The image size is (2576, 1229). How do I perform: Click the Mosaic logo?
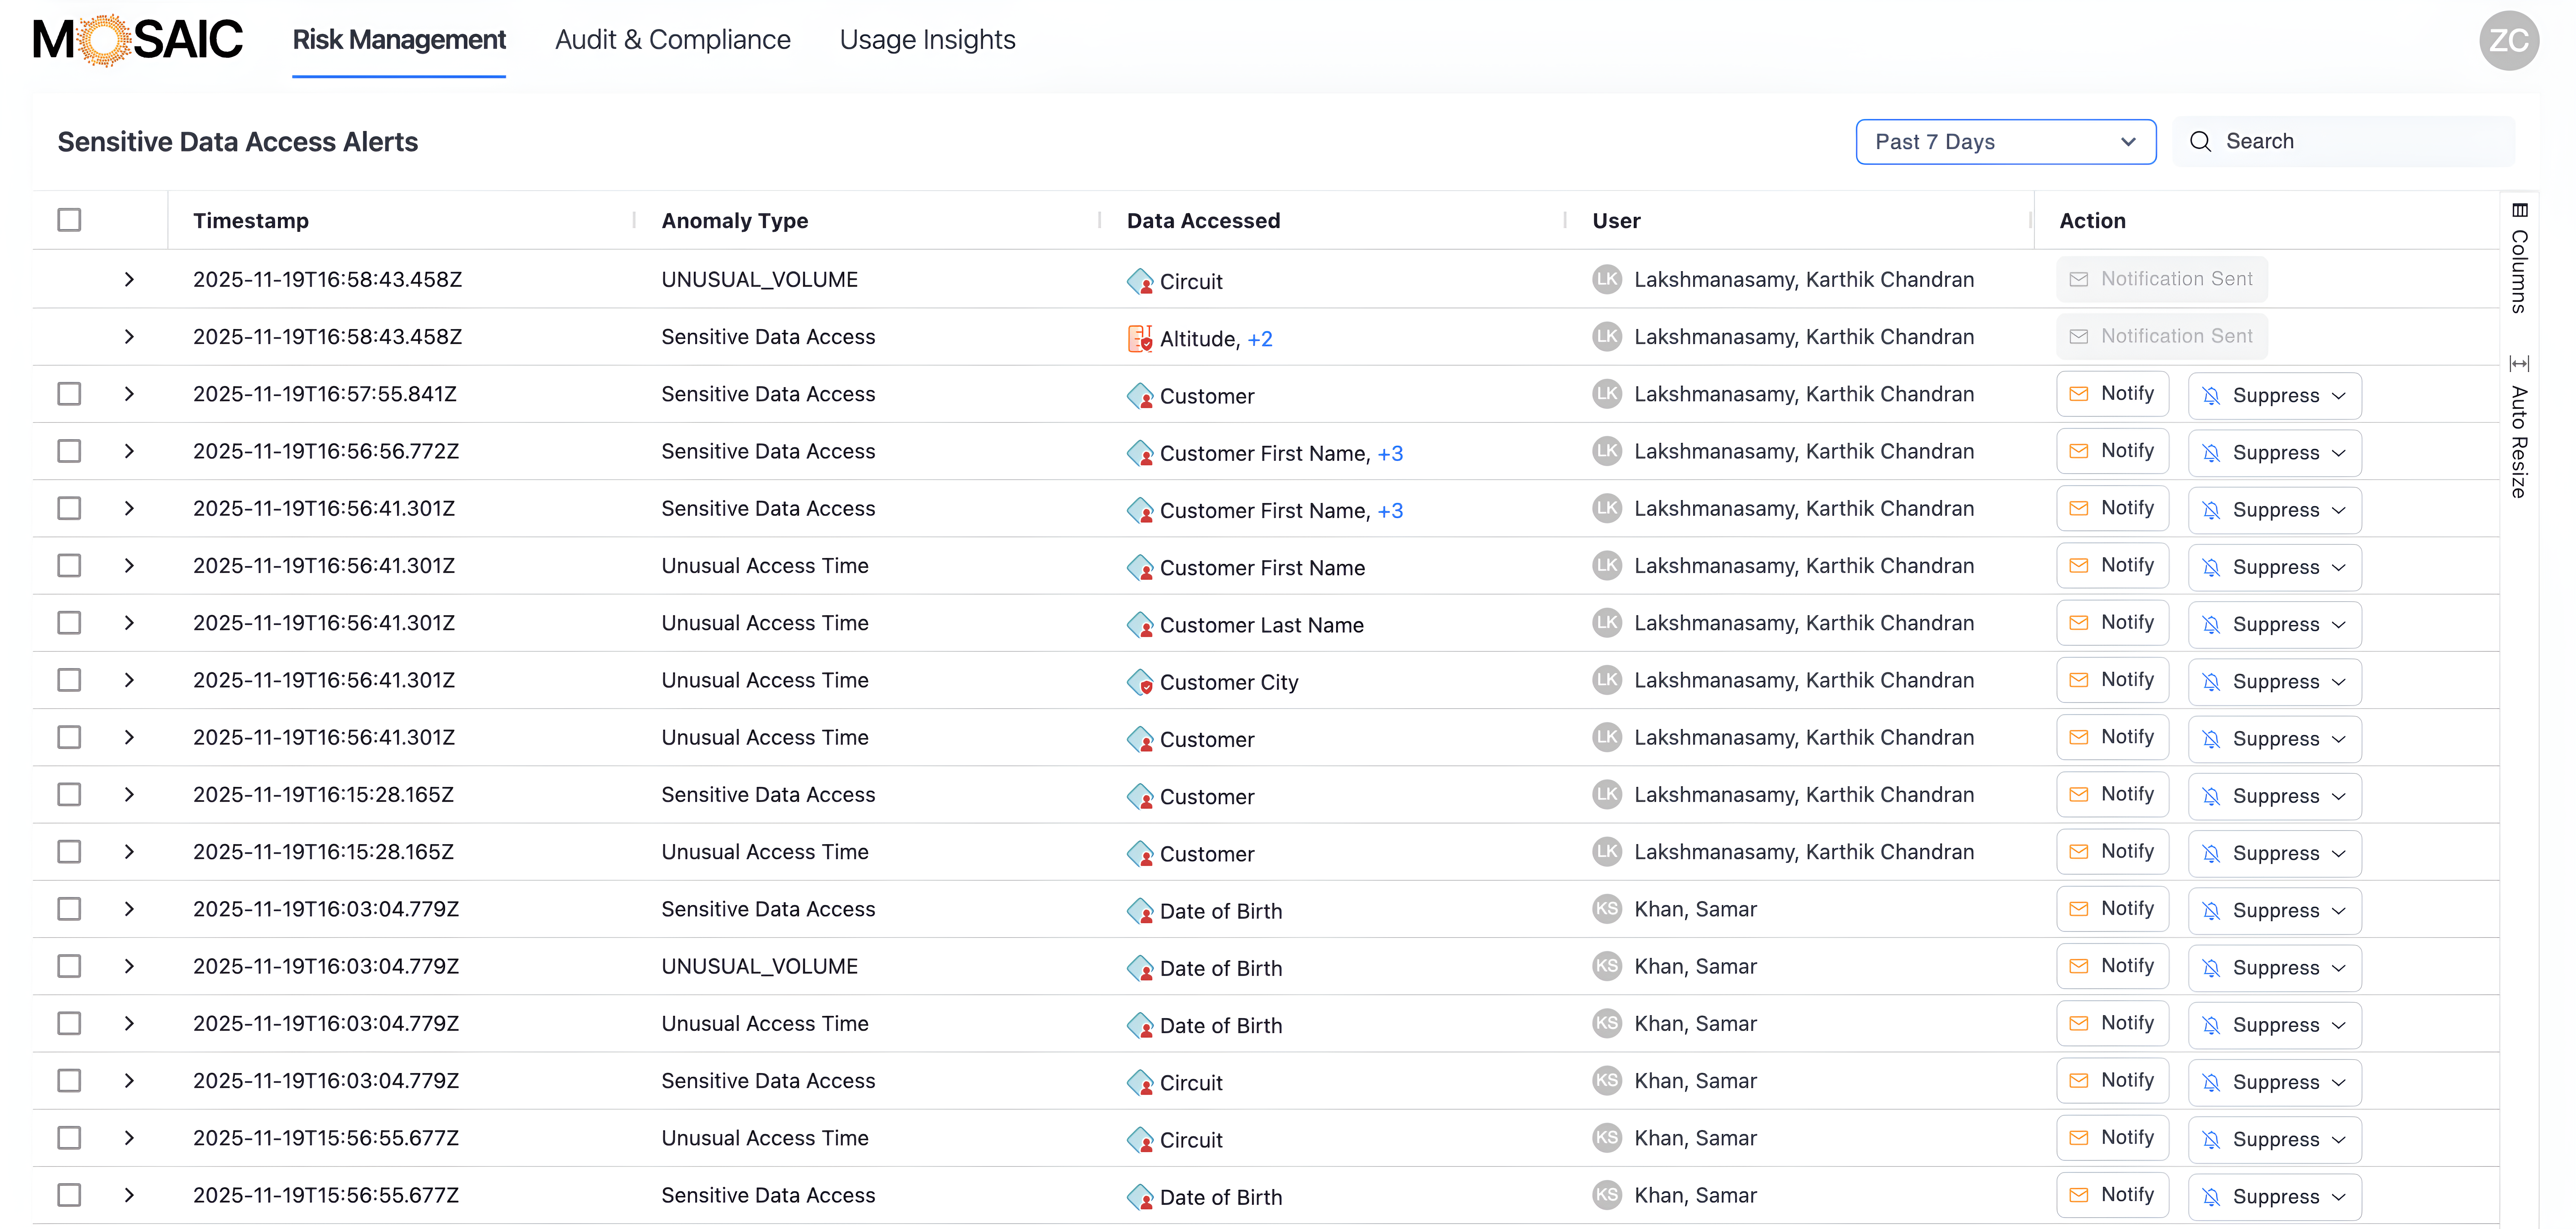tap(138, 40)
